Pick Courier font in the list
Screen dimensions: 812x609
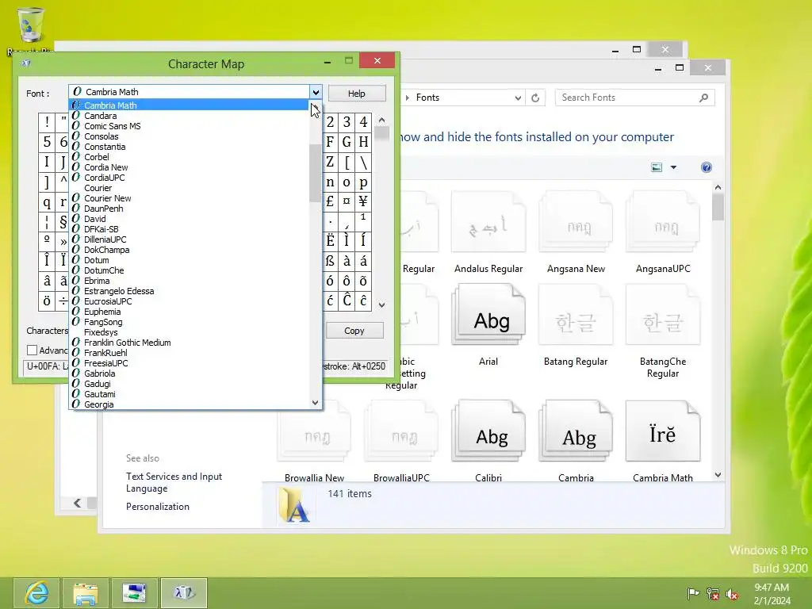(x=190, y=188)
